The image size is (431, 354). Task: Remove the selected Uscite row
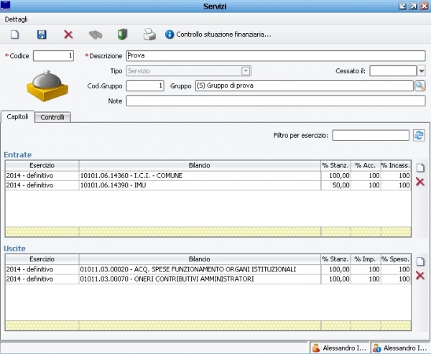420,276
